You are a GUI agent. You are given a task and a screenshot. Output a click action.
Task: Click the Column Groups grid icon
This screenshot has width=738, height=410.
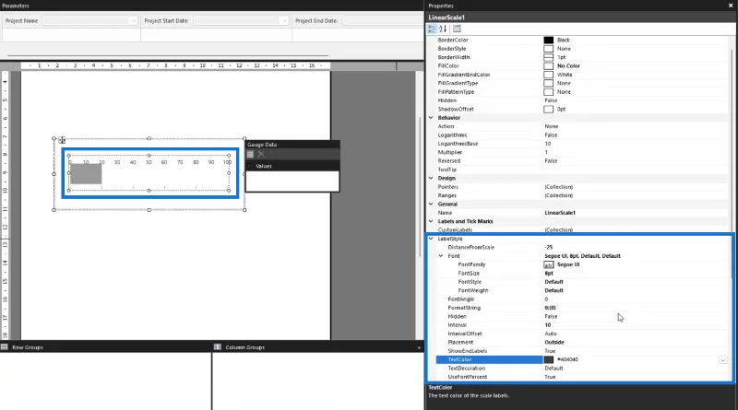click(x=218, y=347)
